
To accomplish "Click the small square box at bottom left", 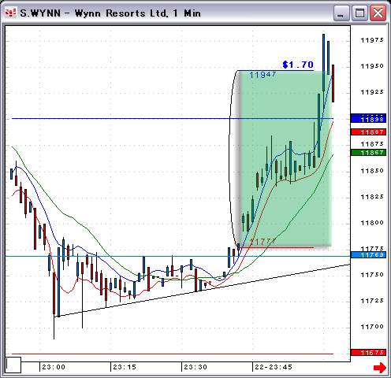I will [x=13, y=365].
